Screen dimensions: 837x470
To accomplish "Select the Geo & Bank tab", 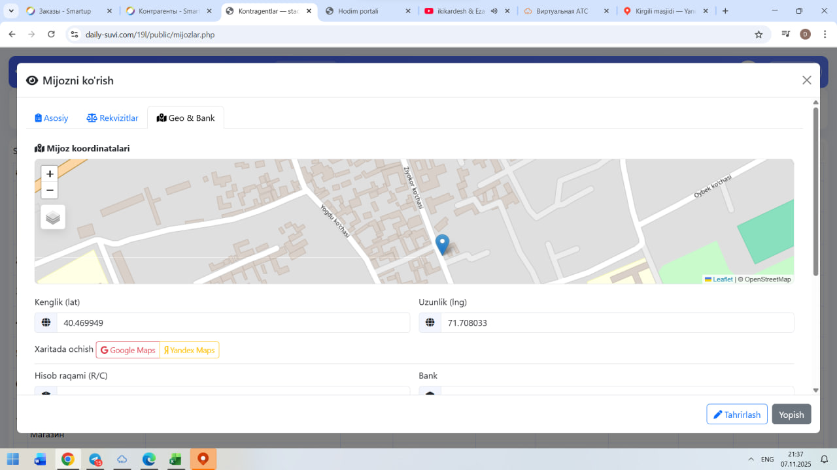I will pyautogui.click(x=186, y=118).
